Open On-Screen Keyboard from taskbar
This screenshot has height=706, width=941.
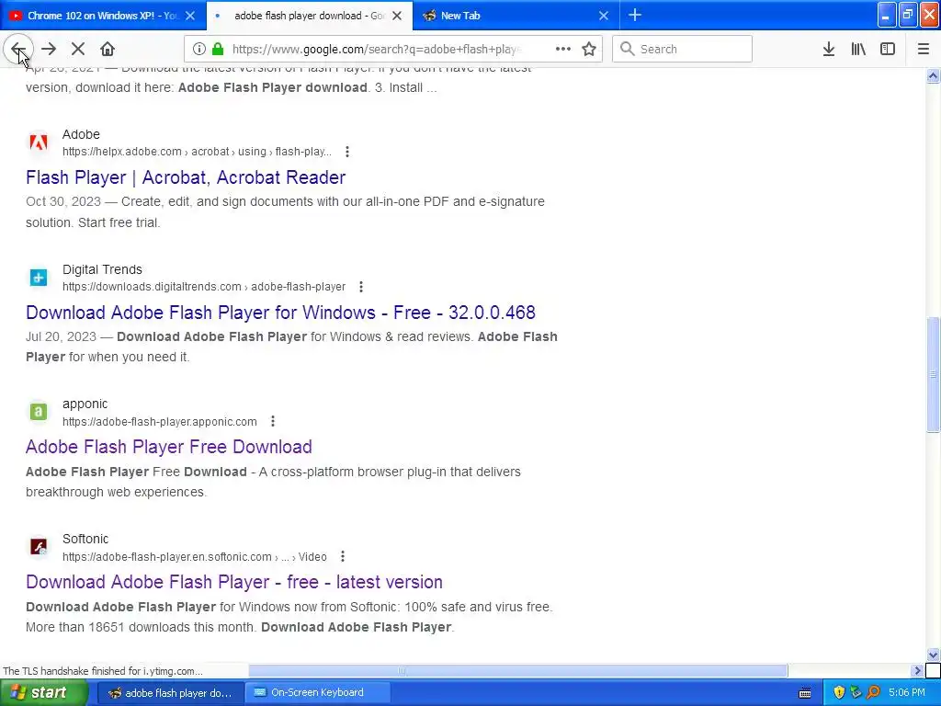point(318,693)
